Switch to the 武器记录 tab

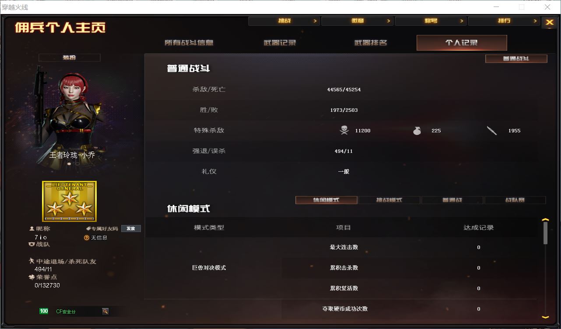(280, 43)
